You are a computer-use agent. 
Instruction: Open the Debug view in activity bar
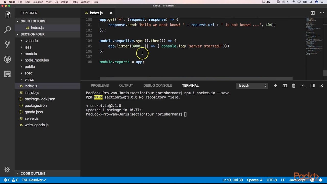7,59
